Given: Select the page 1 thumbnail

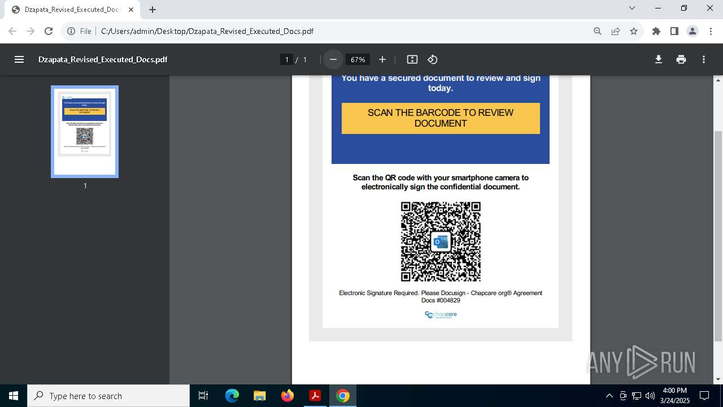Looking at the screenshot, I should (x=85, y=132).
